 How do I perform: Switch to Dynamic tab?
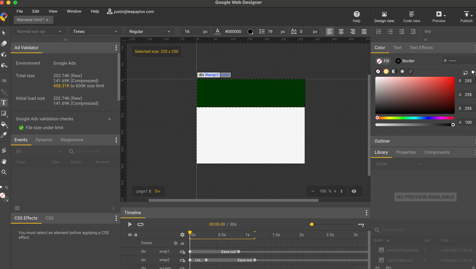(x=44, y=140)
